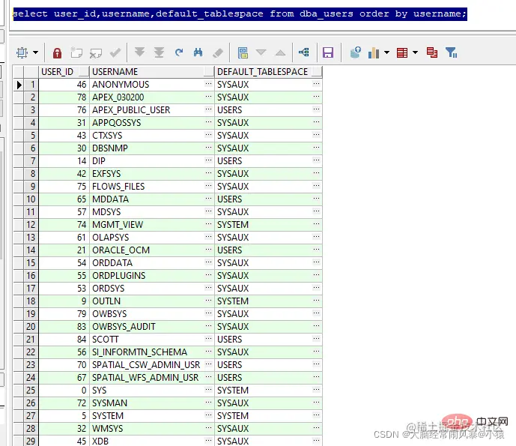516x446 pixels.
Task: Click the red lock Edit data icon
Action: (x=57, y=52)
